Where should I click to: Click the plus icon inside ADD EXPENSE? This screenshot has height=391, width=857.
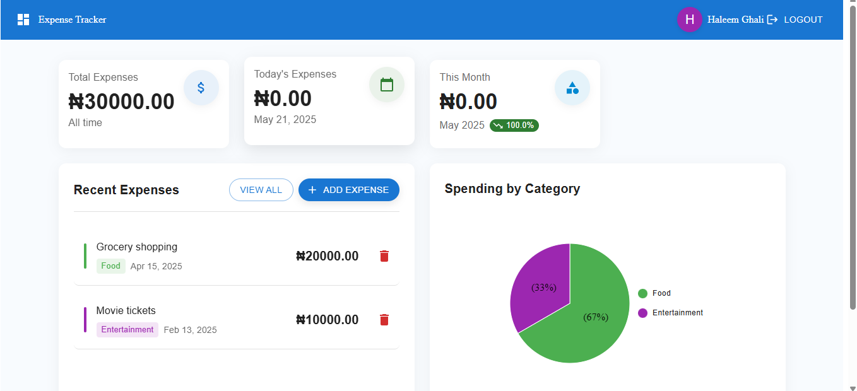click(x=312, y=189)
